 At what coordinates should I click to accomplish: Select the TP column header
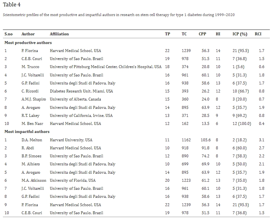[x=167, y=34]
